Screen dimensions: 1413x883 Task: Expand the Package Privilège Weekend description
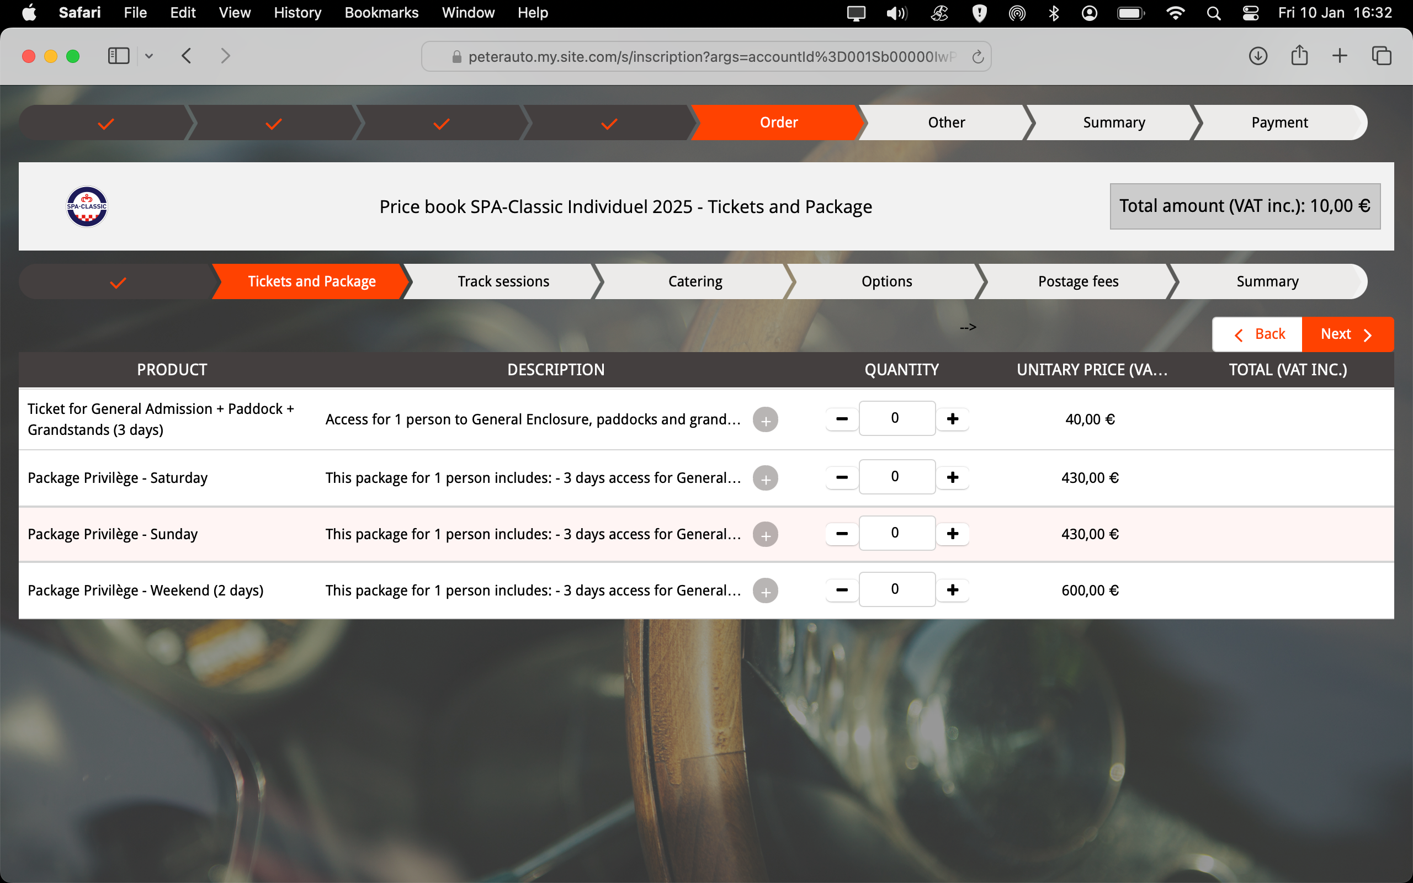[x=765, y=591]
